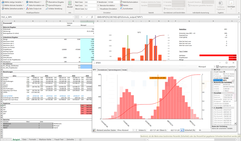241x141 pixels.
Task: Click Analysiere gewählte Iteration icon
Action: pos(189,5)
